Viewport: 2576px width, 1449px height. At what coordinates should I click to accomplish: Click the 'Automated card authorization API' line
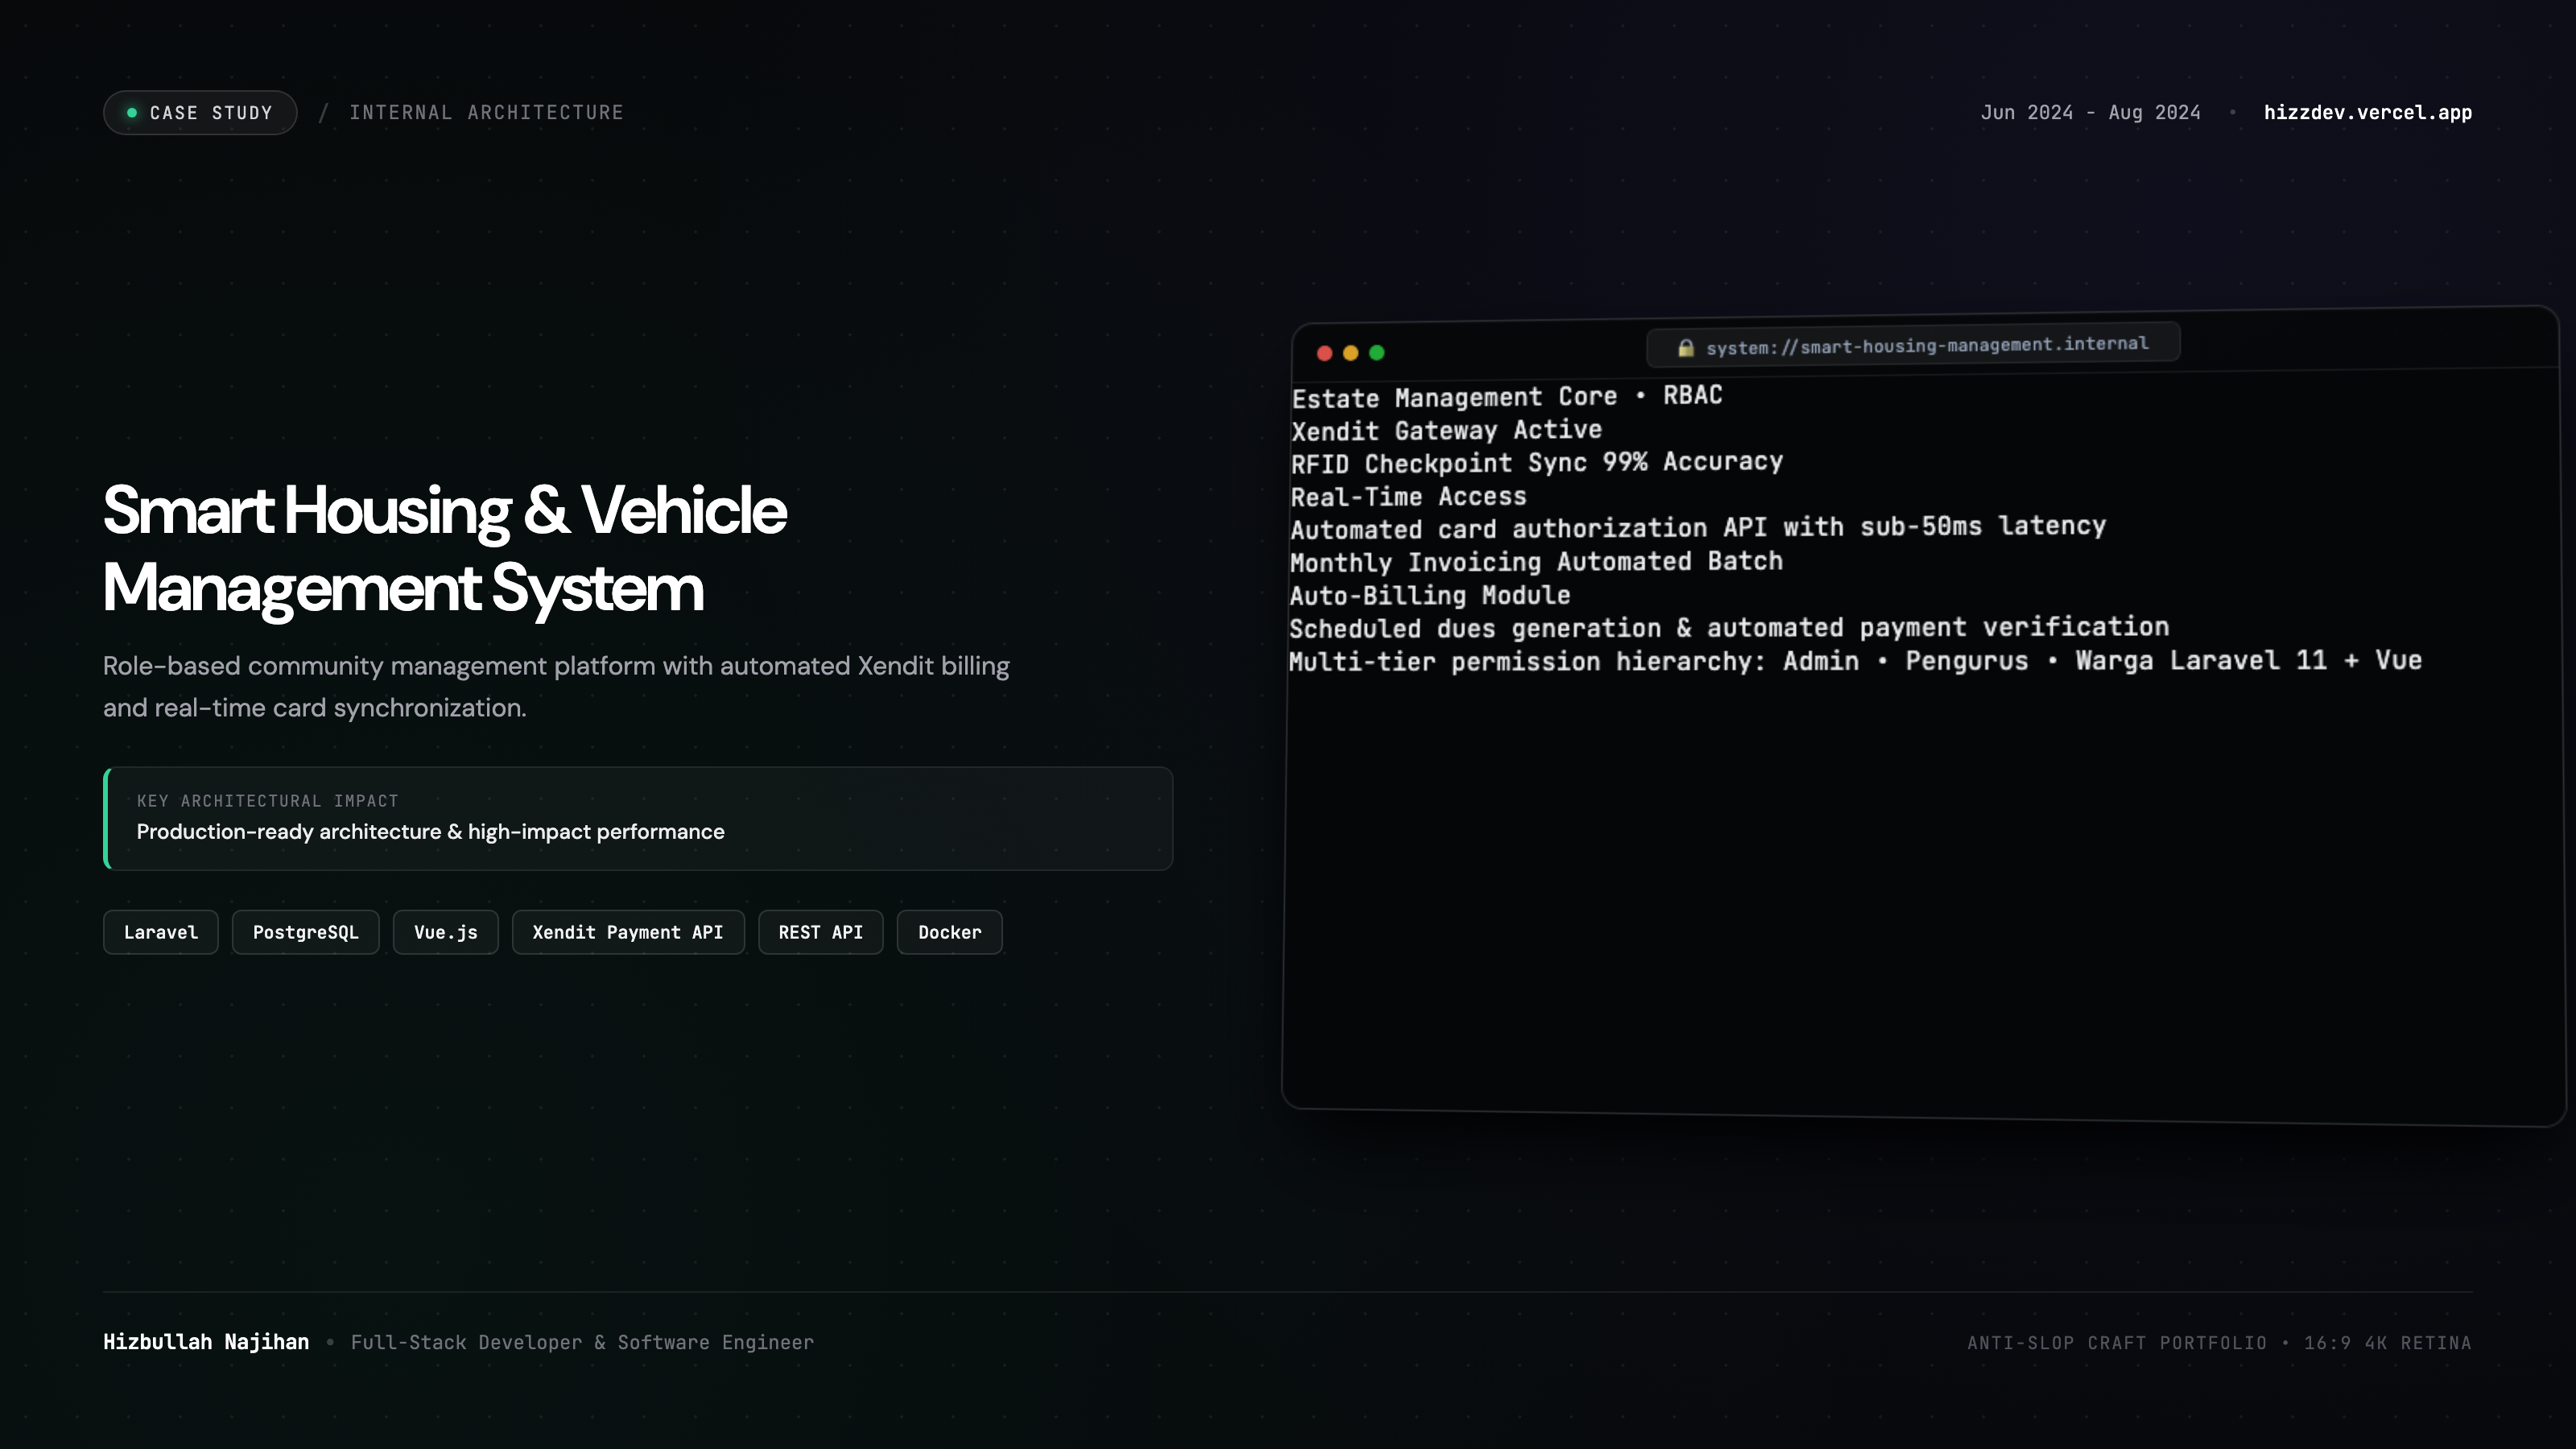[x=1697, y=528]
